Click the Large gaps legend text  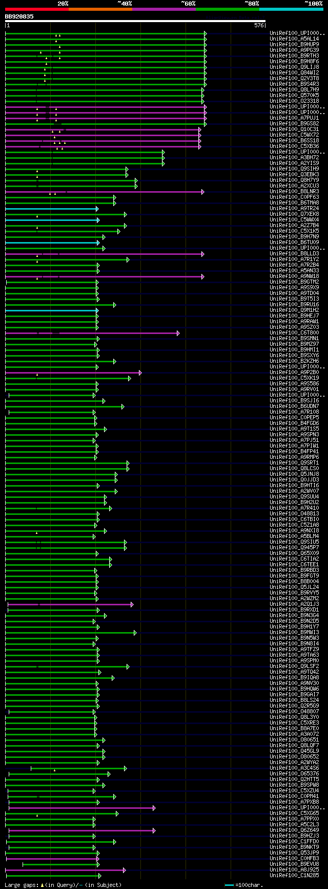click(x=64, y=885)
